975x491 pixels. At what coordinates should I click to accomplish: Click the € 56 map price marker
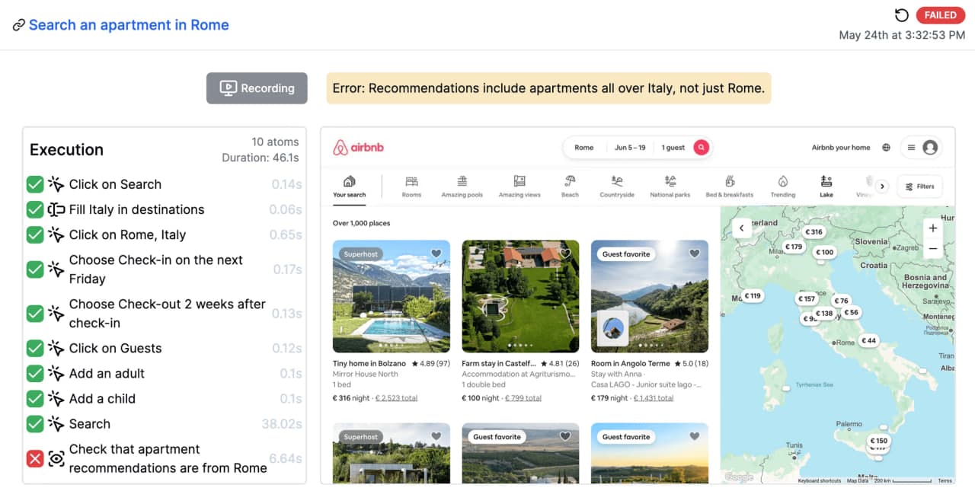click(852, 312)
